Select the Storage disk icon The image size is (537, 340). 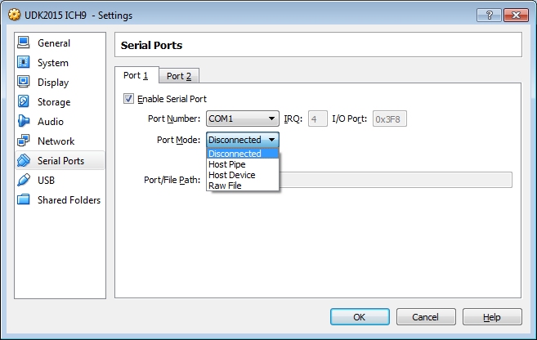23,101
